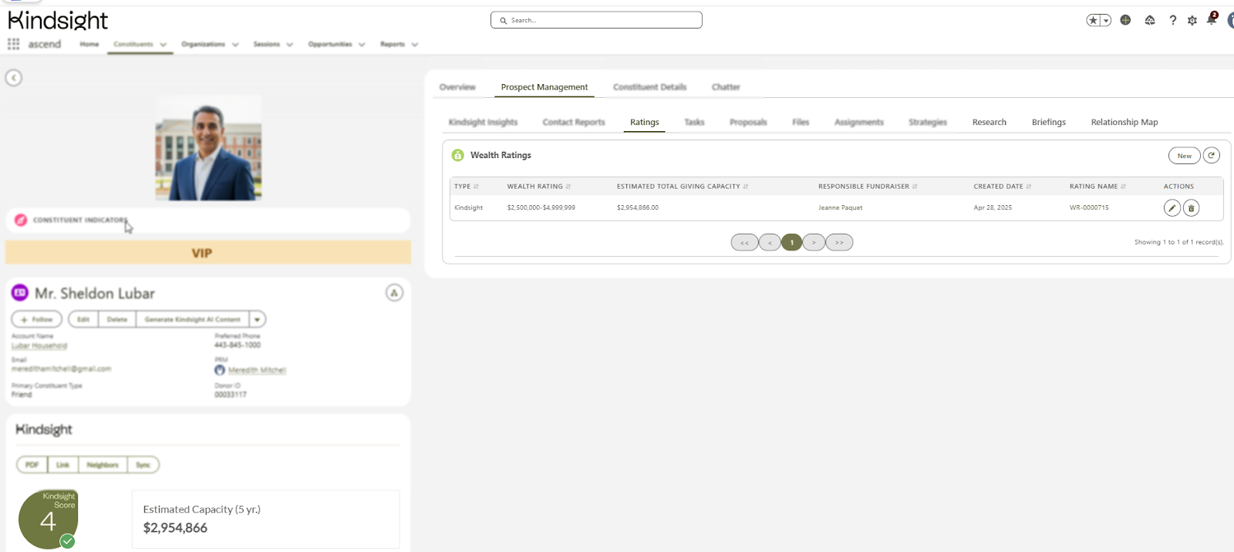Click Generate Kindsight AI Content button
Screen dimensions: 1234x552
point(193,319)
